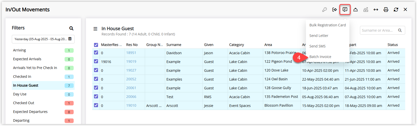The height and width of the screenshot is (126, 417).
Task: Select Arrivals Yet to Pre Check In filter
Action: pos(43,68)
